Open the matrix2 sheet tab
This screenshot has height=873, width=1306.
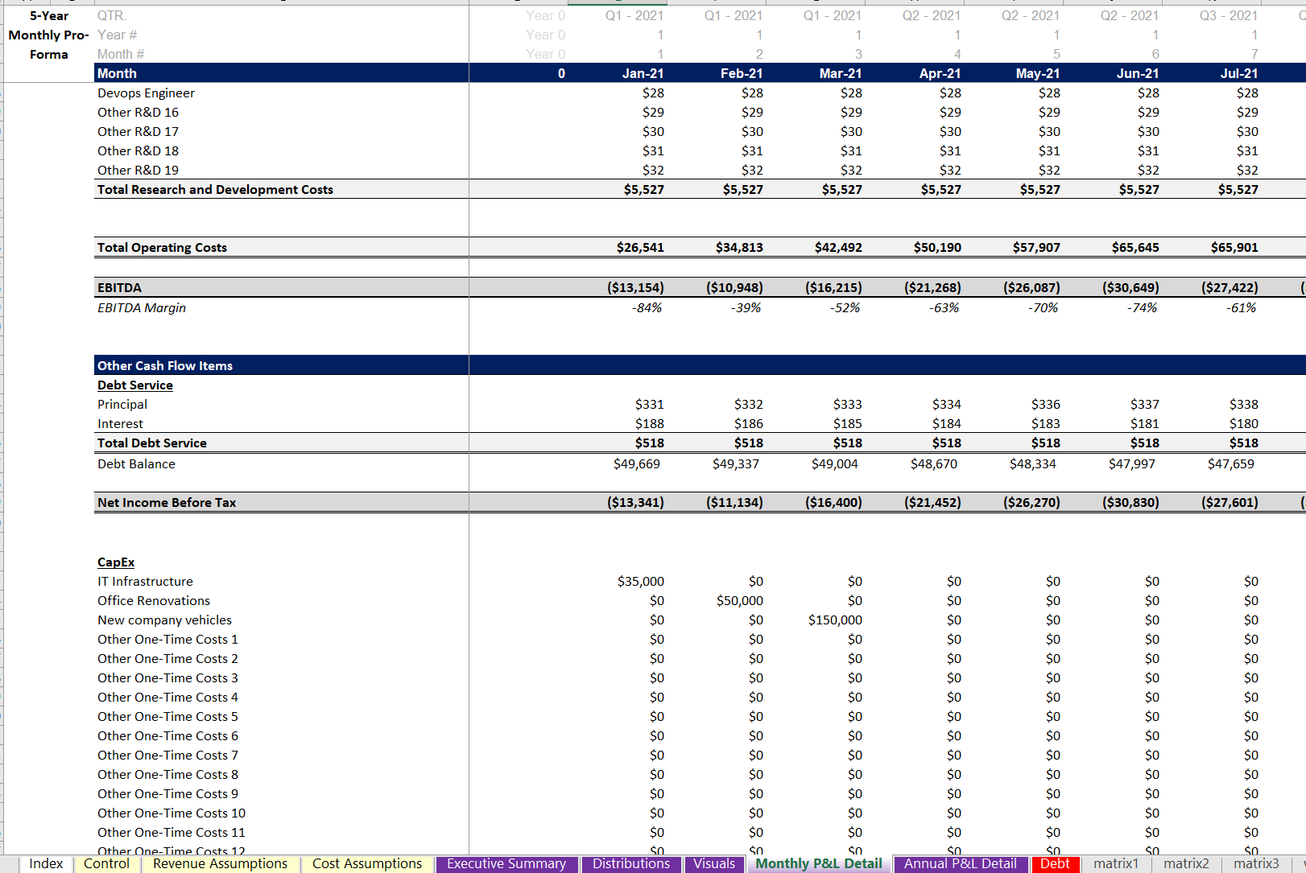(x=1186, y=863)
